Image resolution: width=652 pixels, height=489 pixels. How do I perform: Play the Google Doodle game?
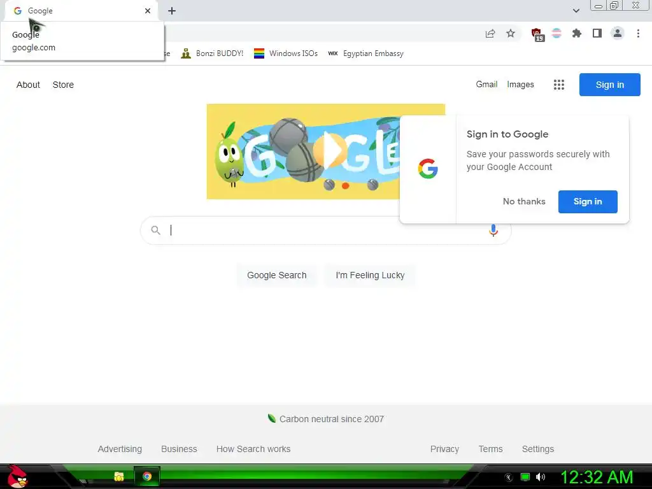330,150
